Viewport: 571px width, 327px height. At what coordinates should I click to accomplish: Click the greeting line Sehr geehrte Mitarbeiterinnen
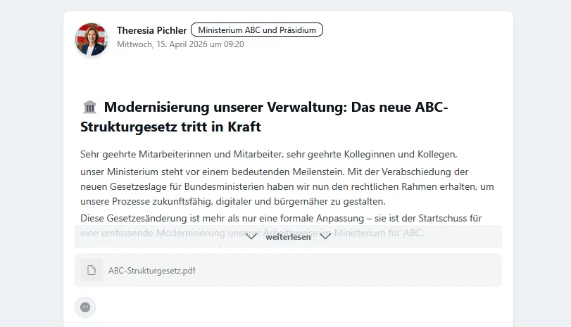point(269,154)
